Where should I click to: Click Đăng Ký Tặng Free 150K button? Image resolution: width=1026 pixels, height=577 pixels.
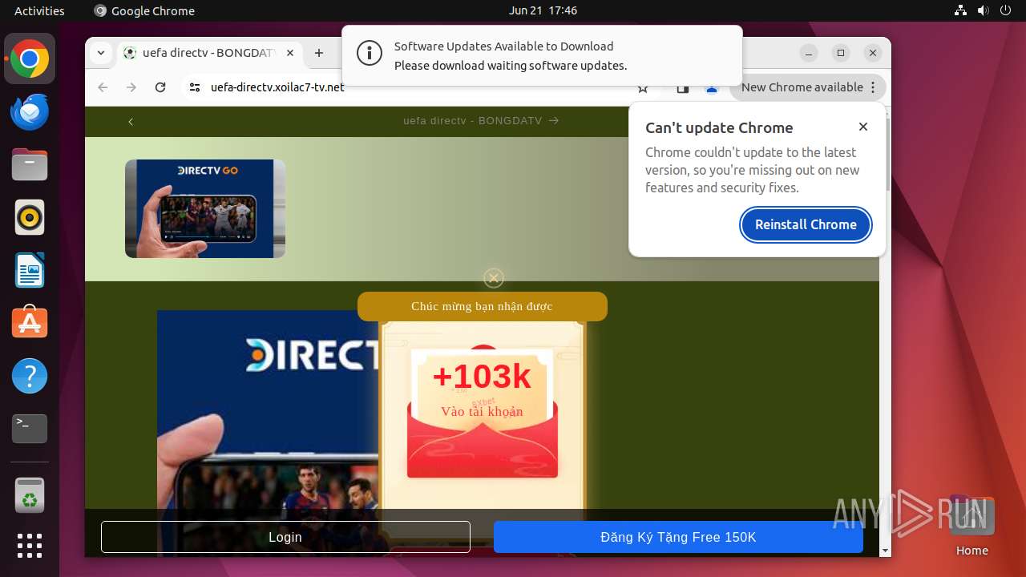click(678, 537)
